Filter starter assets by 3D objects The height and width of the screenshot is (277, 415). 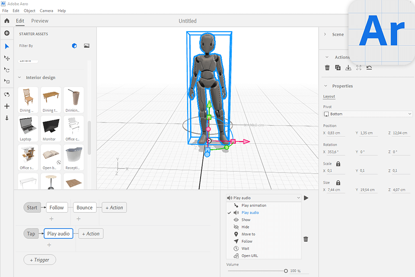tap(74, 46)
